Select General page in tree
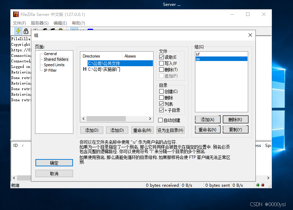The height and width of the screenshot is (210, 293). click(50, 54)
